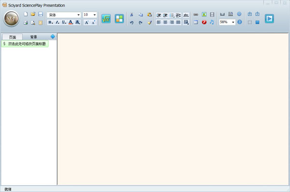Select the page title item in list

25,44
